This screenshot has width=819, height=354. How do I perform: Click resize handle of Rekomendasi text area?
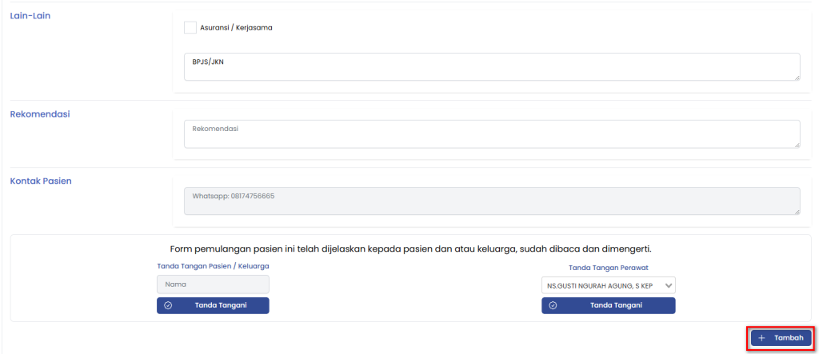[797, 144]
